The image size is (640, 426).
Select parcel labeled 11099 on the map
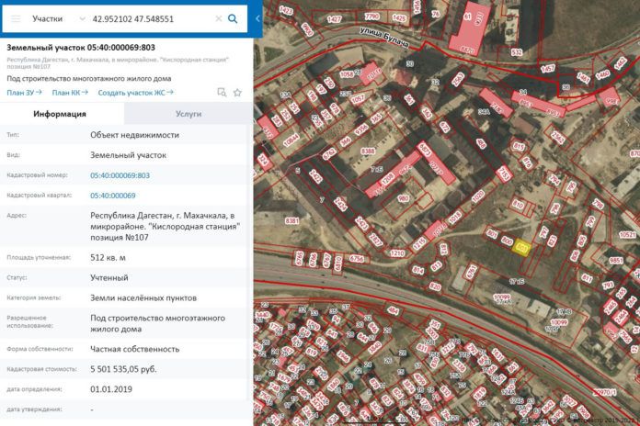(501, 297)
